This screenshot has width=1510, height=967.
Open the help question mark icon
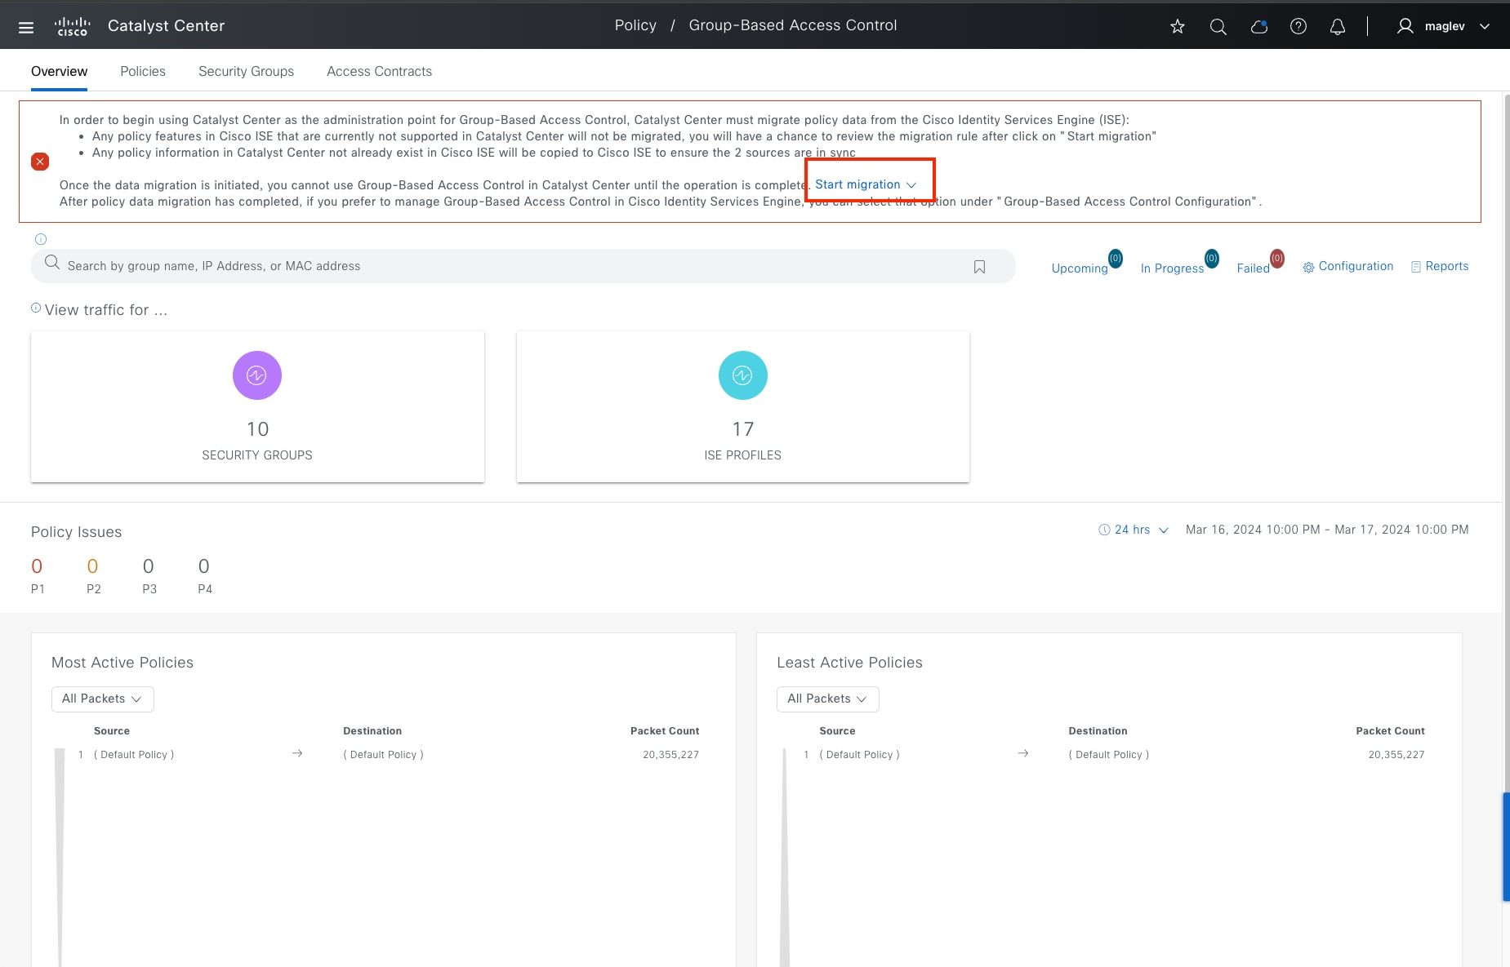click(x=1298, y=26)
